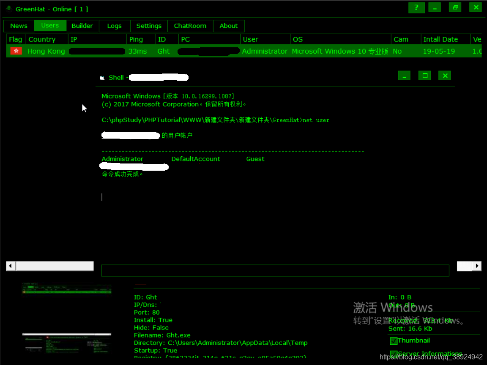The height and width of the screenshot is (365, 487).
Task: Toggle the Server Informations checkbox
Action: tap(394, 354)
